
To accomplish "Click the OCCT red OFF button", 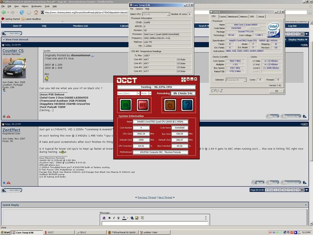I will click(x=143, y=105).
